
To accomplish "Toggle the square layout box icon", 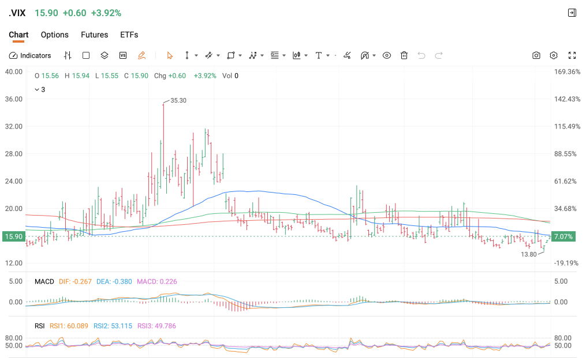I will click(86, 55).
